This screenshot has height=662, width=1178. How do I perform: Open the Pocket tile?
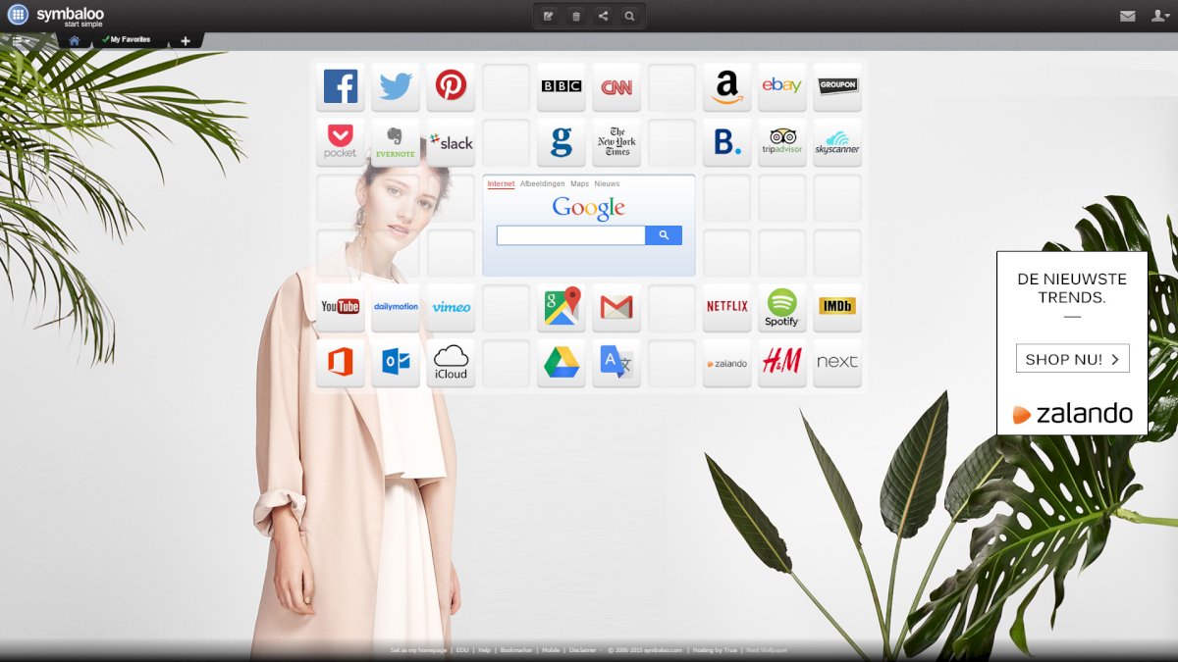pos(341,142)
